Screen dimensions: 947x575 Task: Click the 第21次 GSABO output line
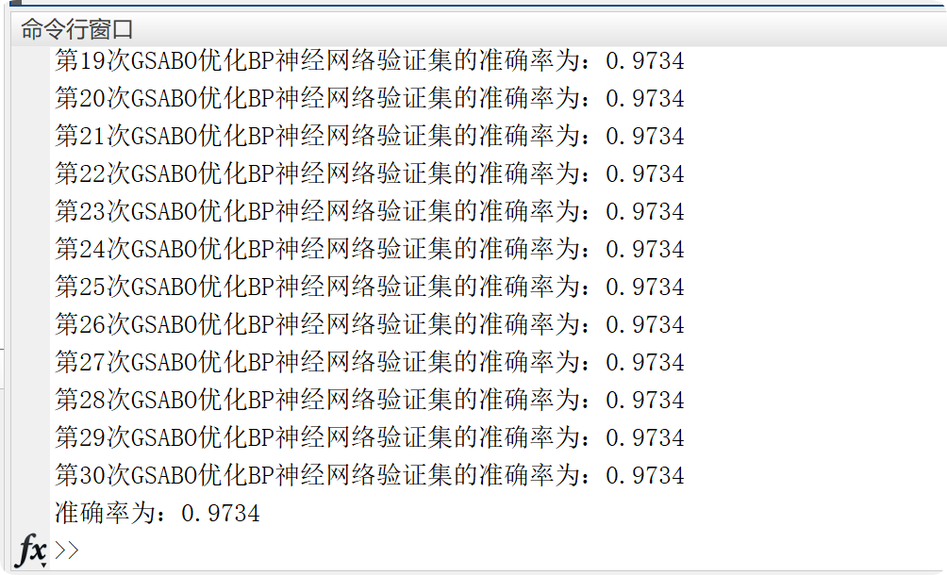[370, 136]
